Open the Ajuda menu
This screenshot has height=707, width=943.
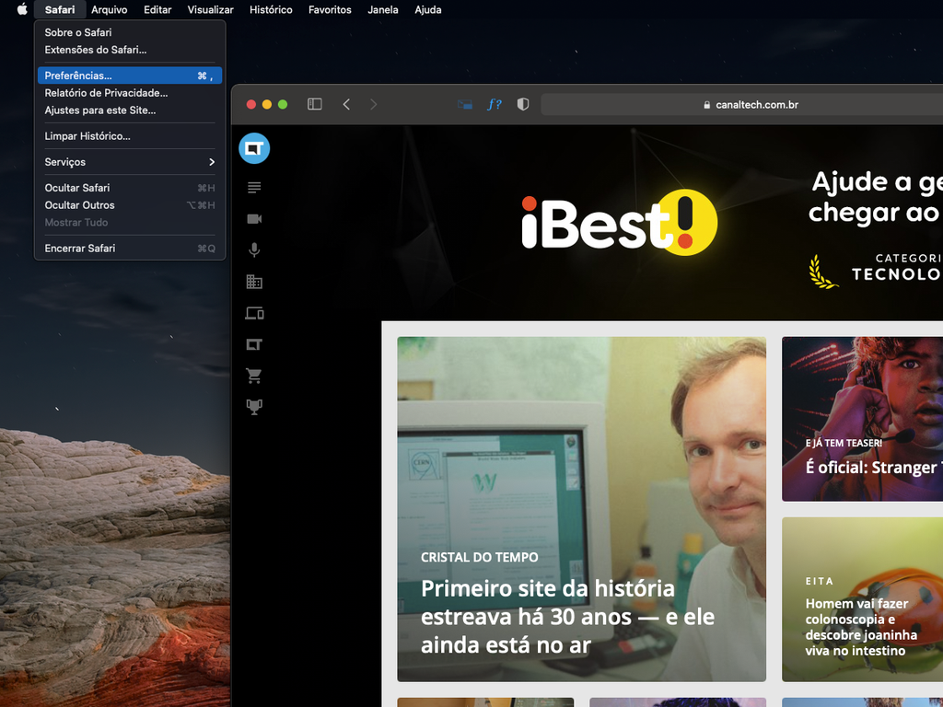(x=428, y=9)
